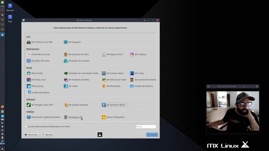Screen dimensions: 269x151
Task: Open the MX Tweak tool
Action: [71, 86]
